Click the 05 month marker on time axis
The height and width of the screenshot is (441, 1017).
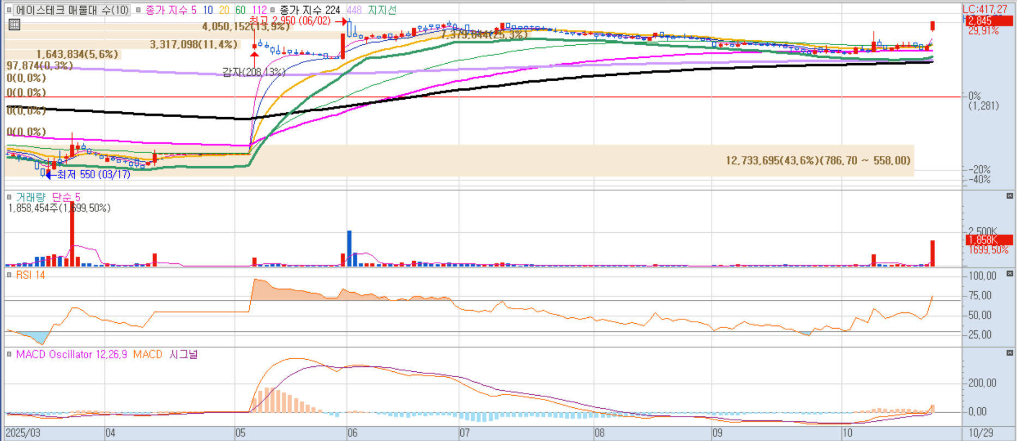pyautogui.click(x=240, y=433)
